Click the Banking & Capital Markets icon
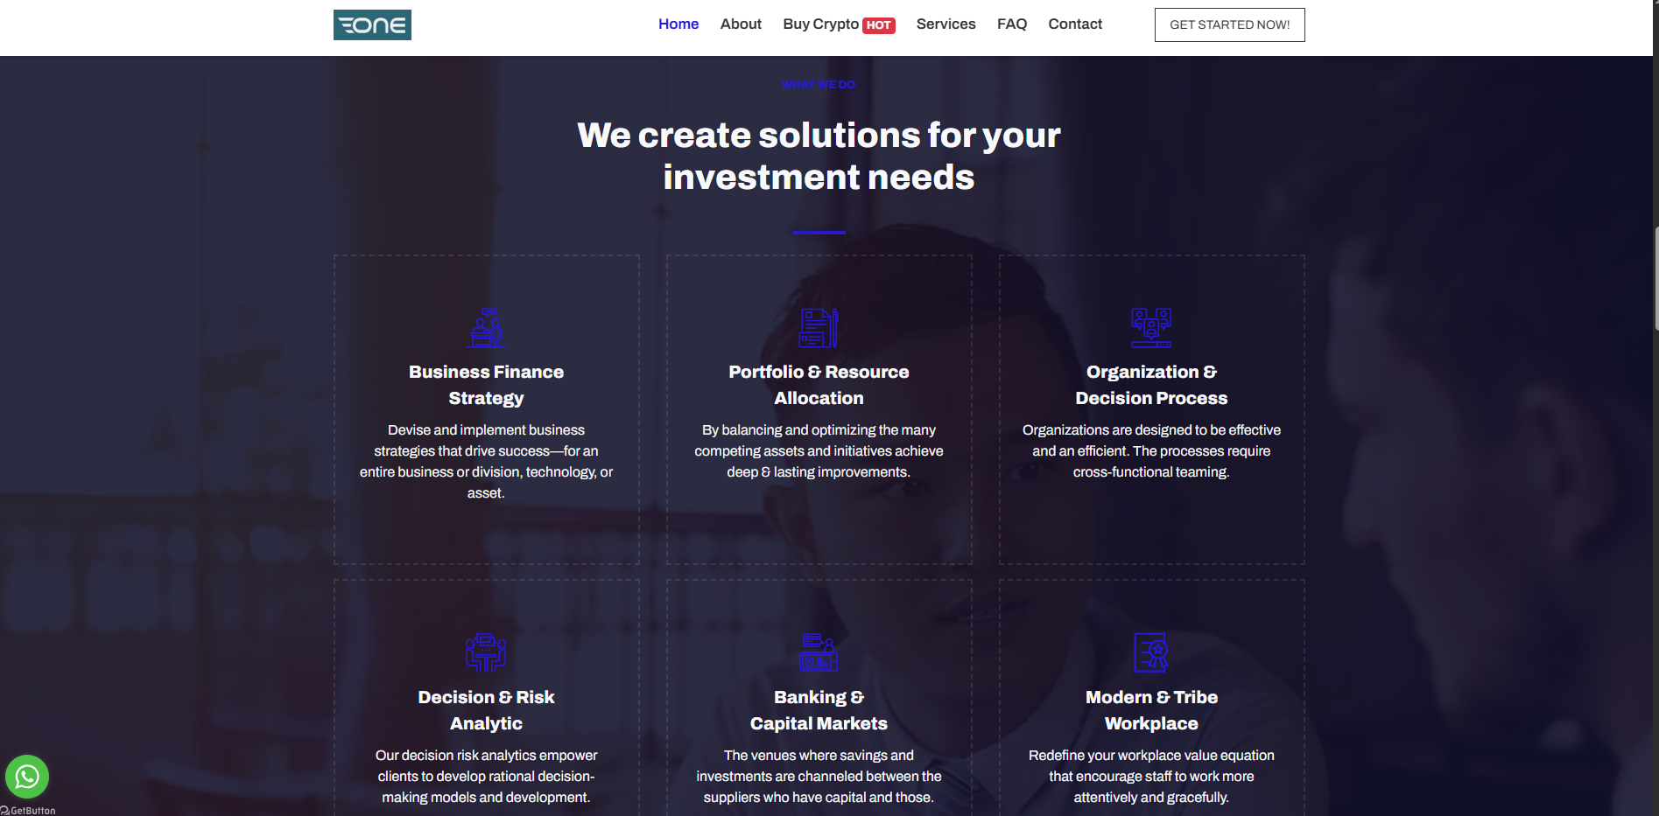Screen dimensions: 1659x816 [819, 652]
